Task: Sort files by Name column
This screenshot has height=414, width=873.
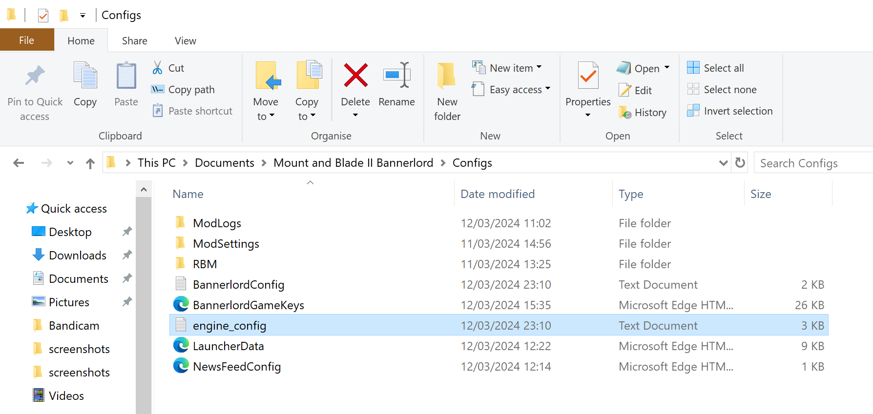Action: tap(188, 194)
